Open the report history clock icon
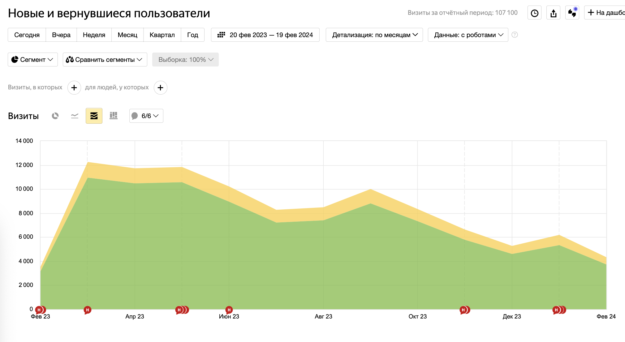 click(534, 13)
